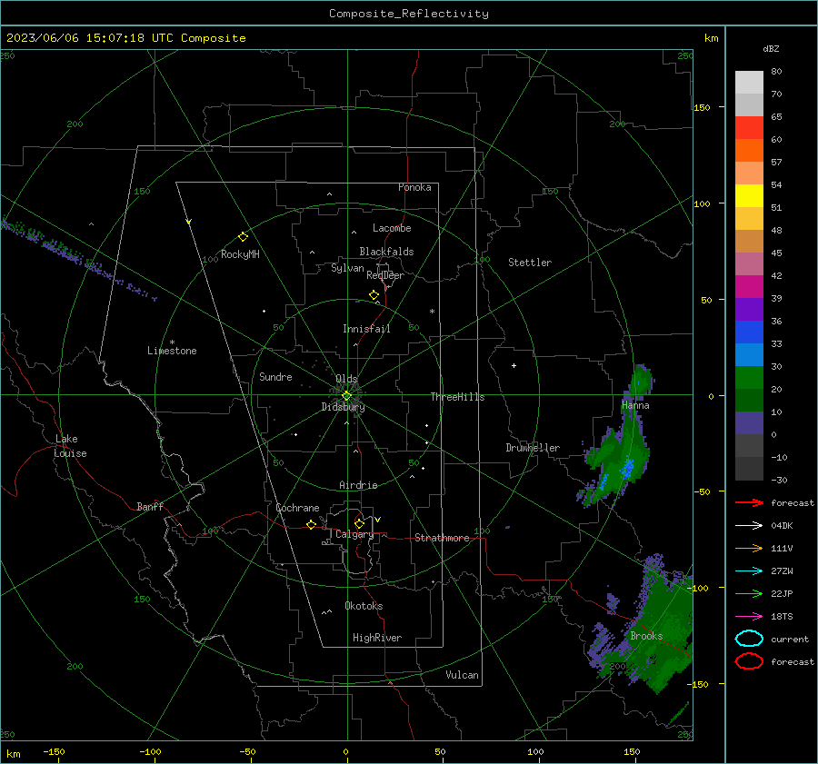
Task: Select the 0 dBZ purple swatch
Action: 749,423
